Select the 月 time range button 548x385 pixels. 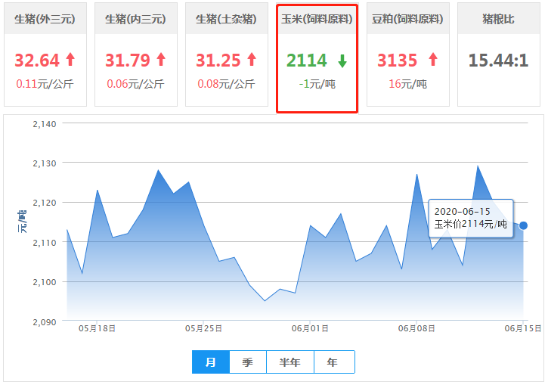tap(211, 362)
